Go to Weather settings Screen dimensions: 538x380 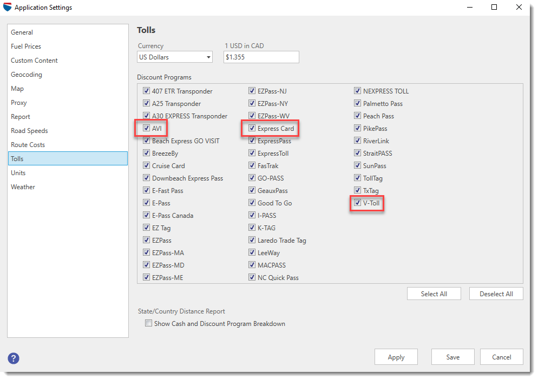click(x=68, y=186)
